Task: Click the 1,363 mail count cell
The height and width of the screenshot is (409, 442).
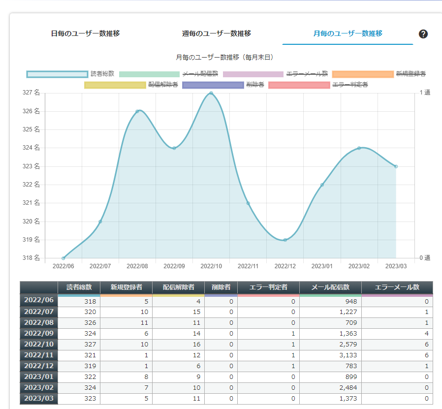Action: click(x=330, y=334)
